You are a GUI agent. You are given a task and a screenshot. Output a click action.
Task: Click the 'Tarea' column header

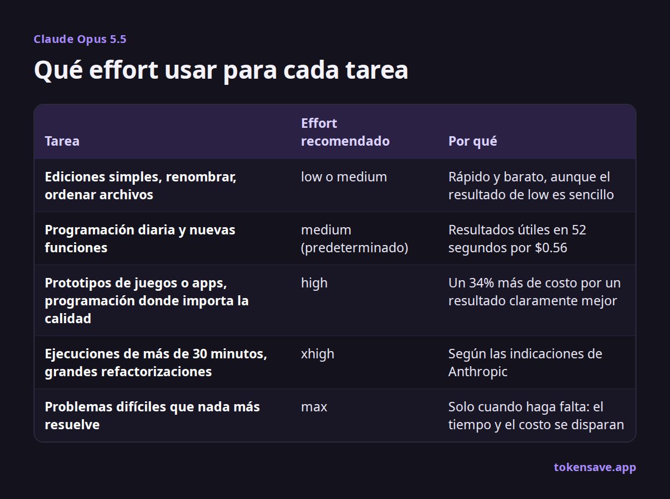(62, 141)
